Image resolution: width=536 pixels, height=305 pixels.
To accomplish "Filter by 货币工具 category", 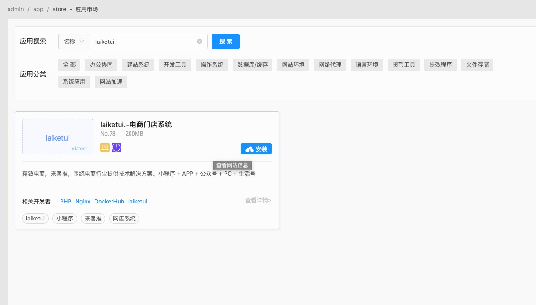I will 404,65.
